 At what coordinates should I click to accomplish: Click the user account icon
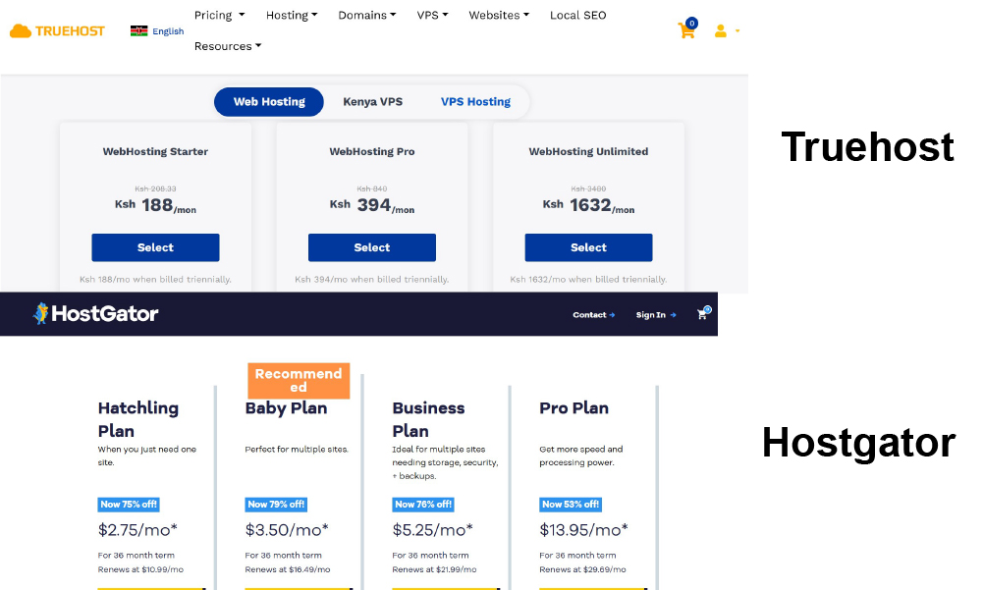click(x=721, y=30)
